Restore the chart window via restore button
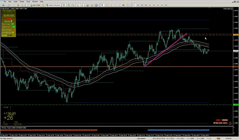Viewport: 239px width, 140px height. click(x=235, y=2)
